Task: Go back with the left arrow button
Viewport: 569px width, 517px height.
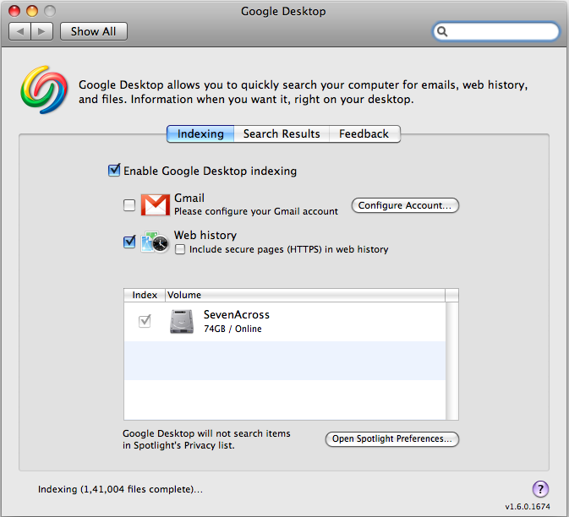Action: point(20,31)
